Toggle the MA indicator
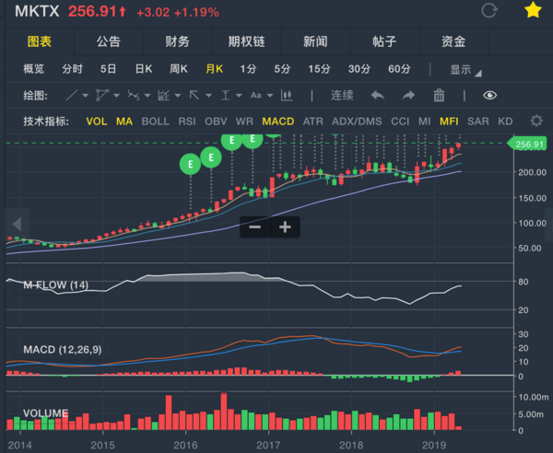 [x=124, y=122]
